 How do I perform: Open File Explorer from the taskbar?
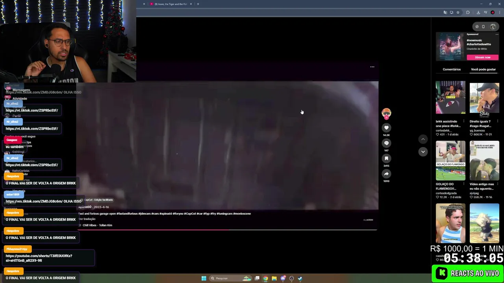(274, 278)
